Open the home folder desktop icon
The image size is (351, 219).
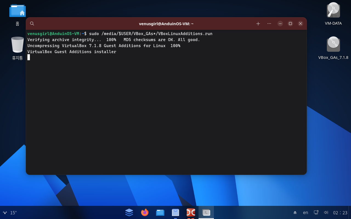pyautogui.click(x=18, y=11)
